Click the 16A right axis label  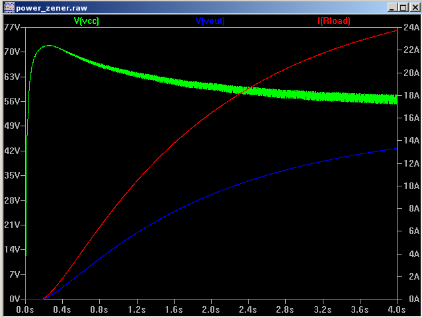(x=411, y=118)
